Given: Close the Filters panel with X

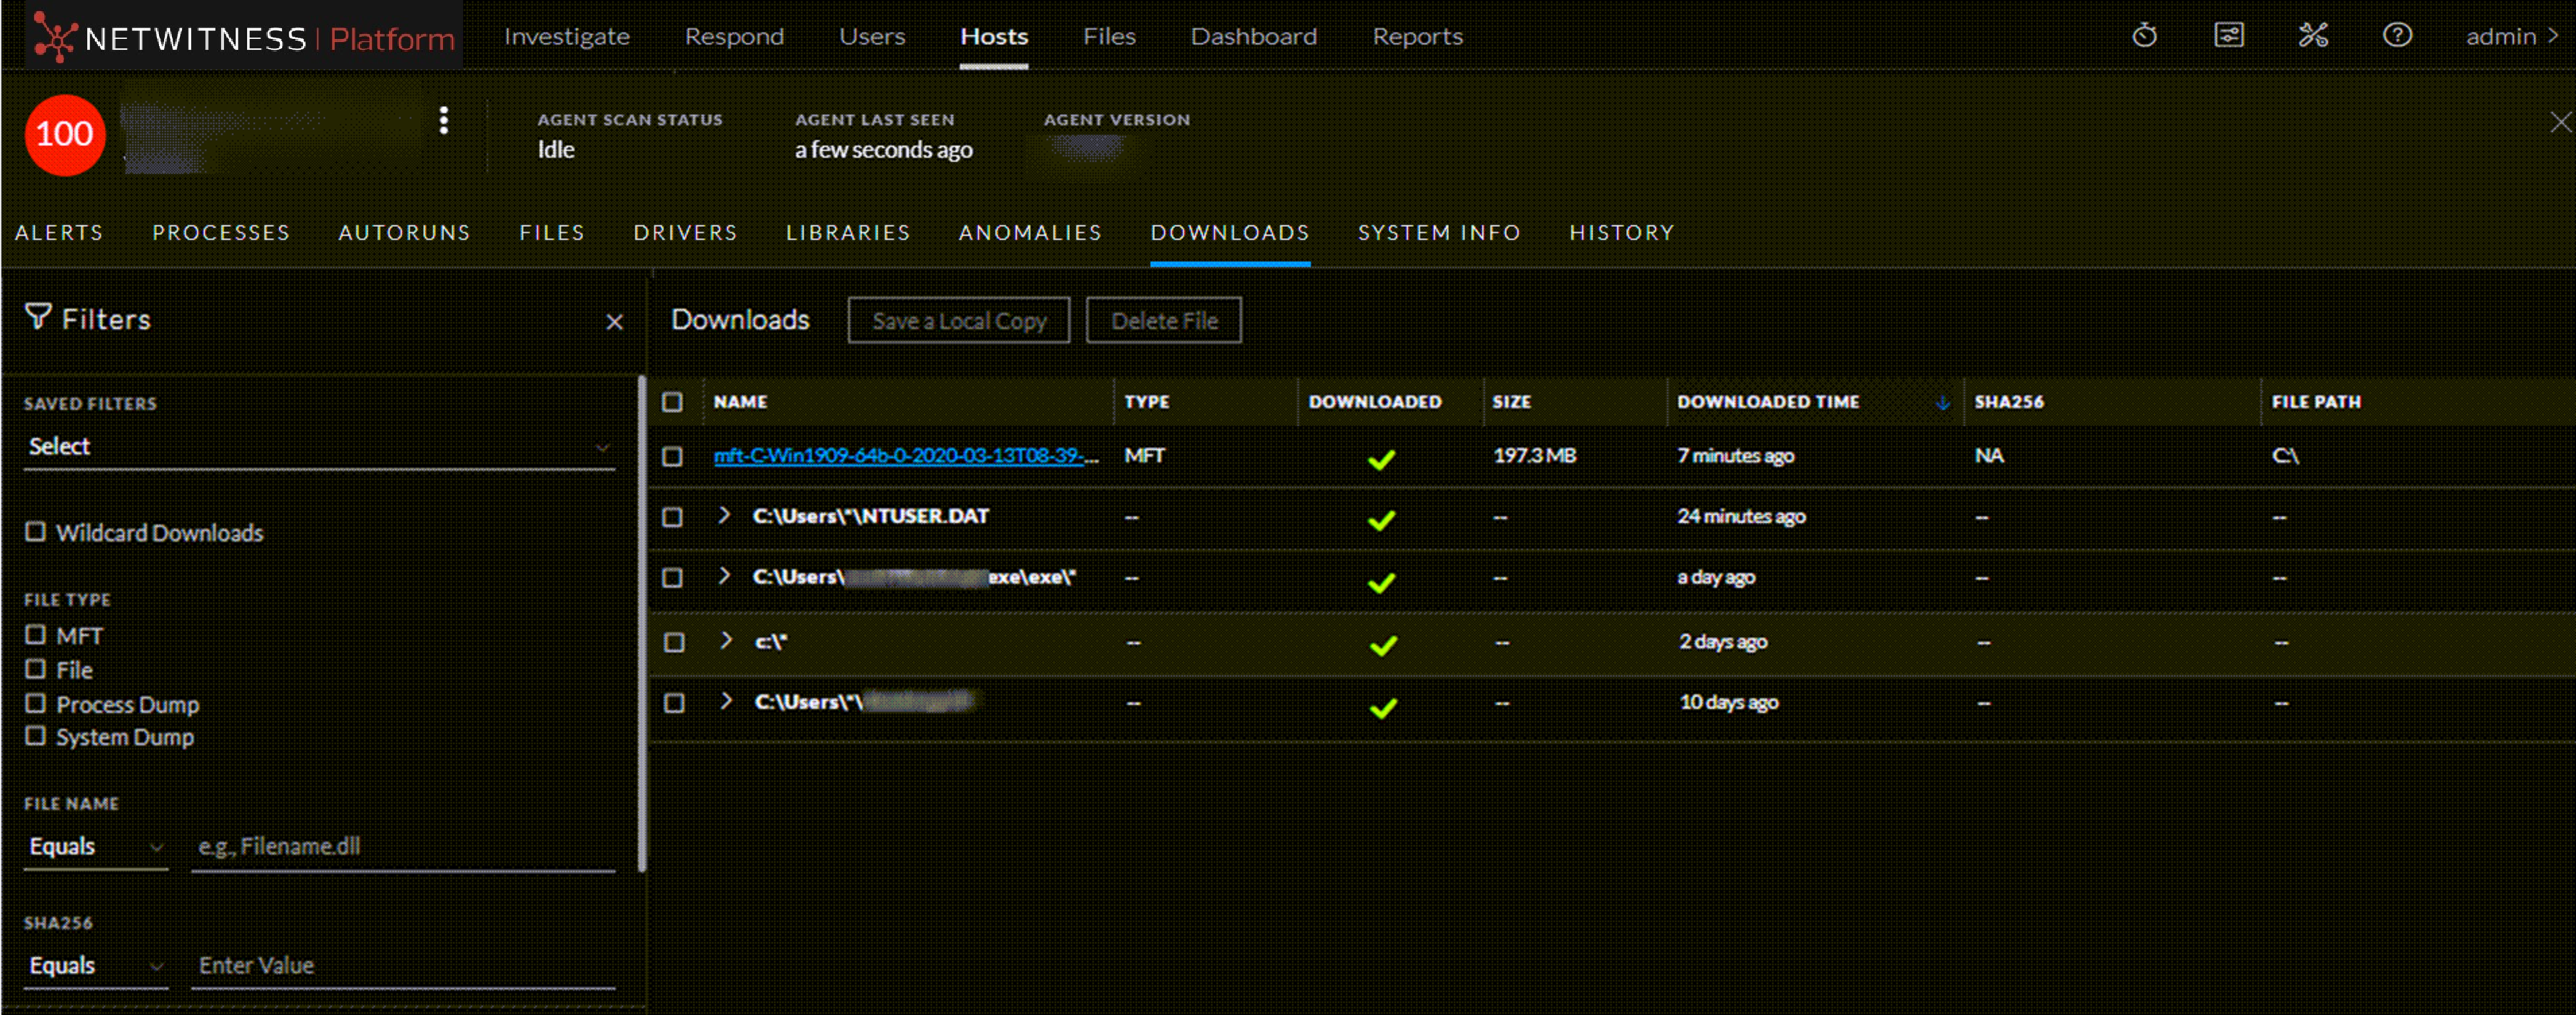Looking at the screenshot, I should coord(614,321).
